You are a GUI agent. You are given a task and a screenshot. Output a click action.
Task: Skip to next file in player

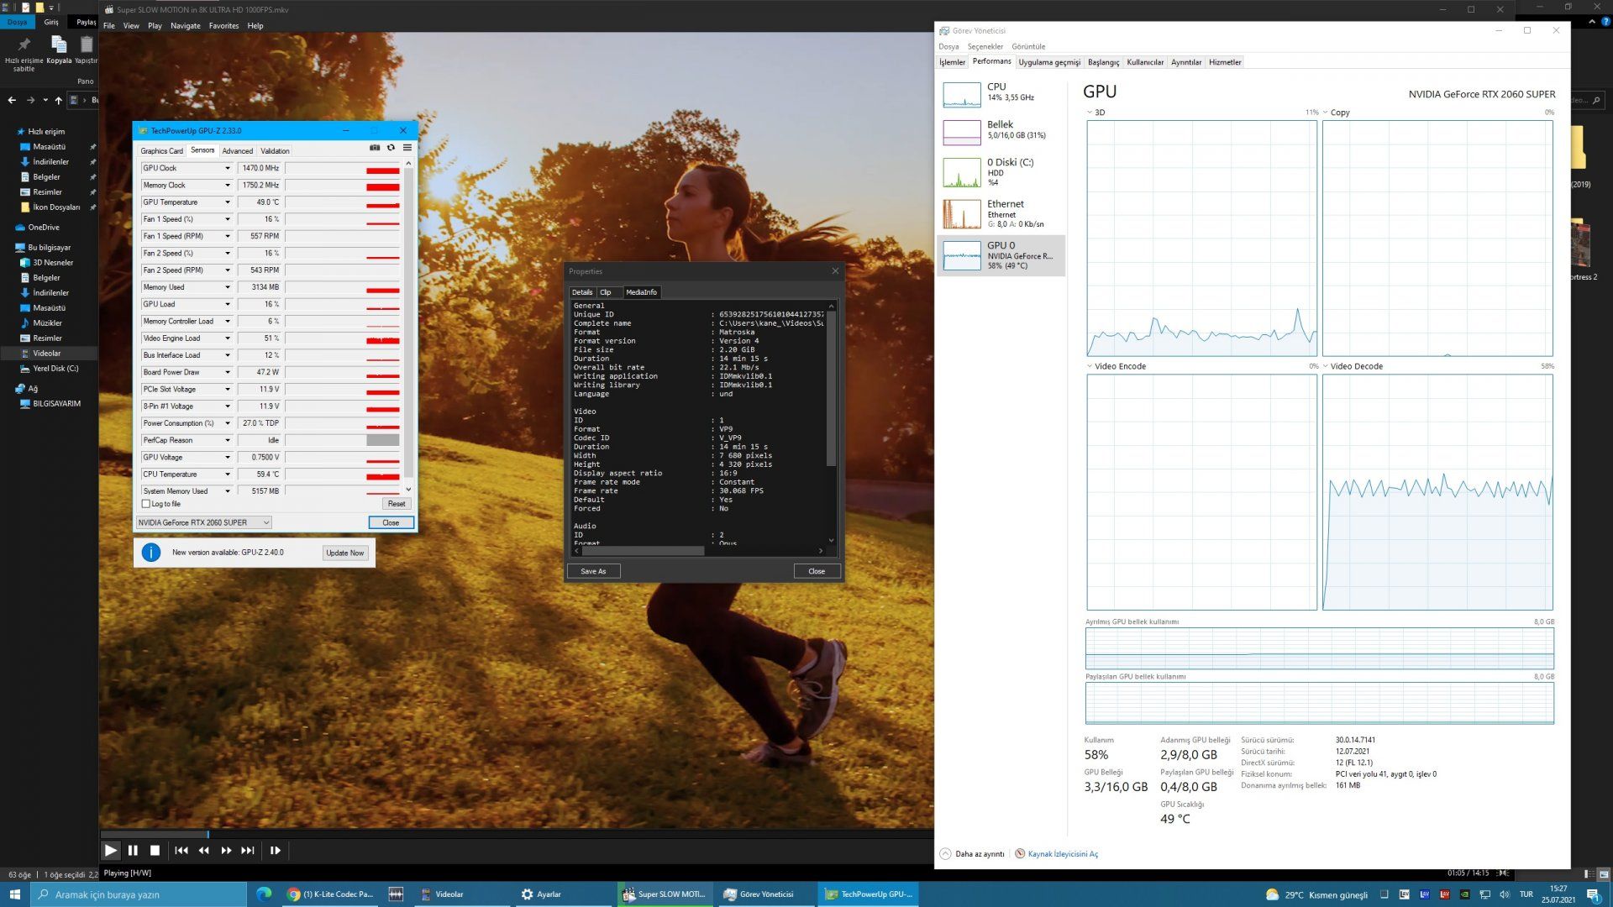(248, 851)
